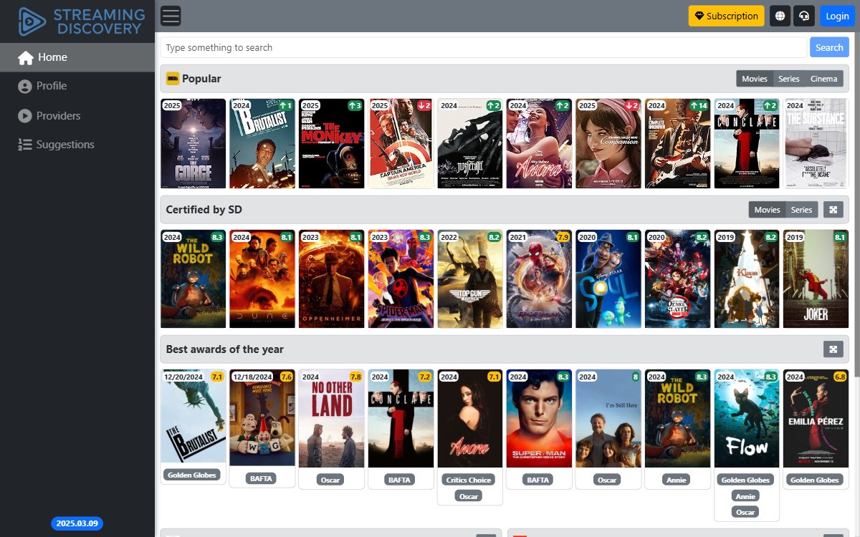860x537 pixels.
Task: Open Companion poster in Popular
Action: click(608, 144)
